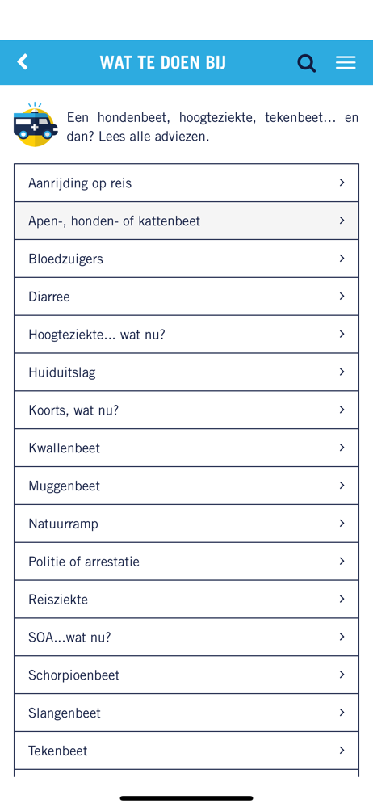
Task: Select the Slangenbeet row
Action: point(186,713)
